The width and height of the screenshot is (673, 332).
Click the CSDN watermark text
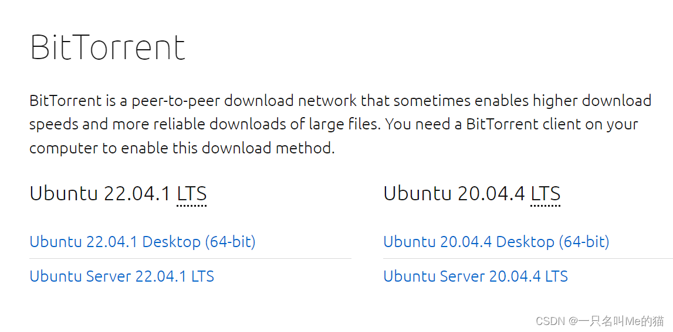(551, 321)
